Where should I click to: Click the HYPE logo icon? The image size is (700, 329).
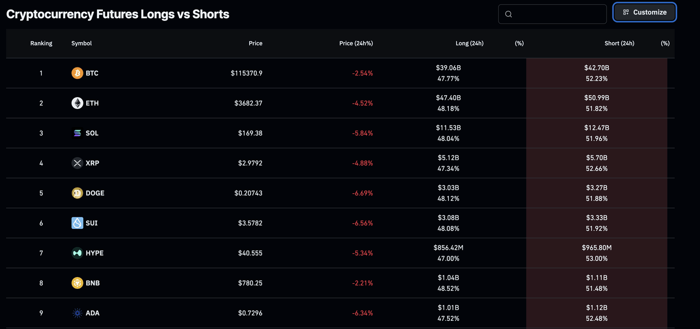pos(77,253)
